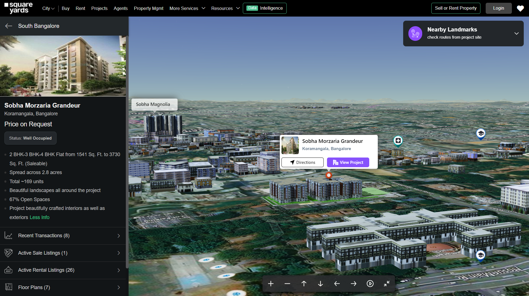Expand Nearby Landmarks panel chevron
This screenshot has height=296, width=529.
point(516,33)
